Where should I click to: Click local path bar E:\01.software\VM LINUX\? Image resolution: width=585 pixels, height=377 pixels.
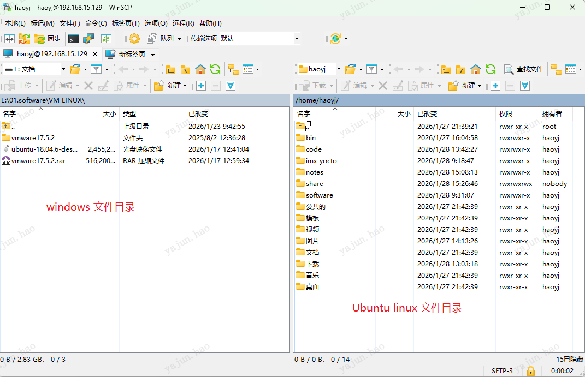(145, 100)
